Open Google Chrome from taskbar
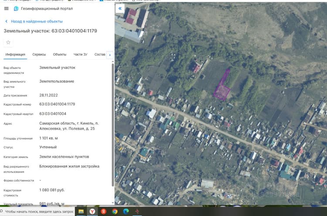Viewport: 327px width, 216px height. (115, 212)
